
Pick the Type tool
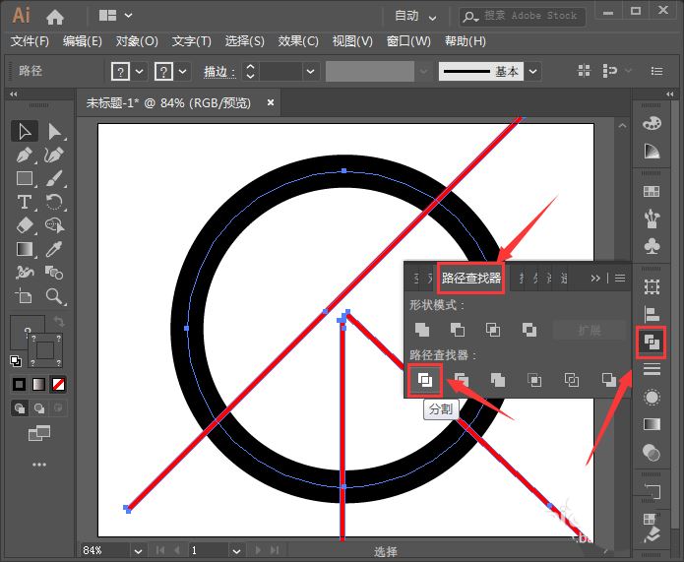coord(25,202)
